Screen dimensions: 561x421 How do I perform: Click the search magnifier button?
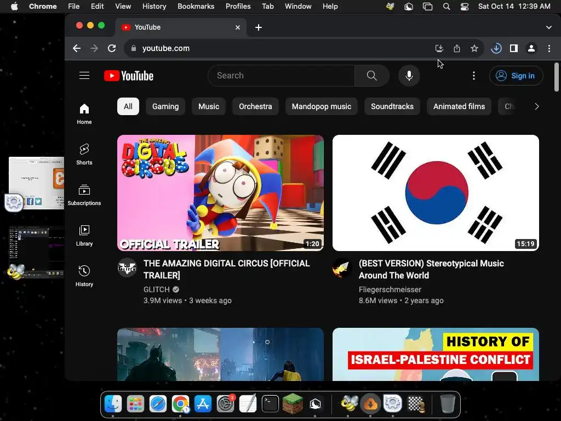coord(372,76)
